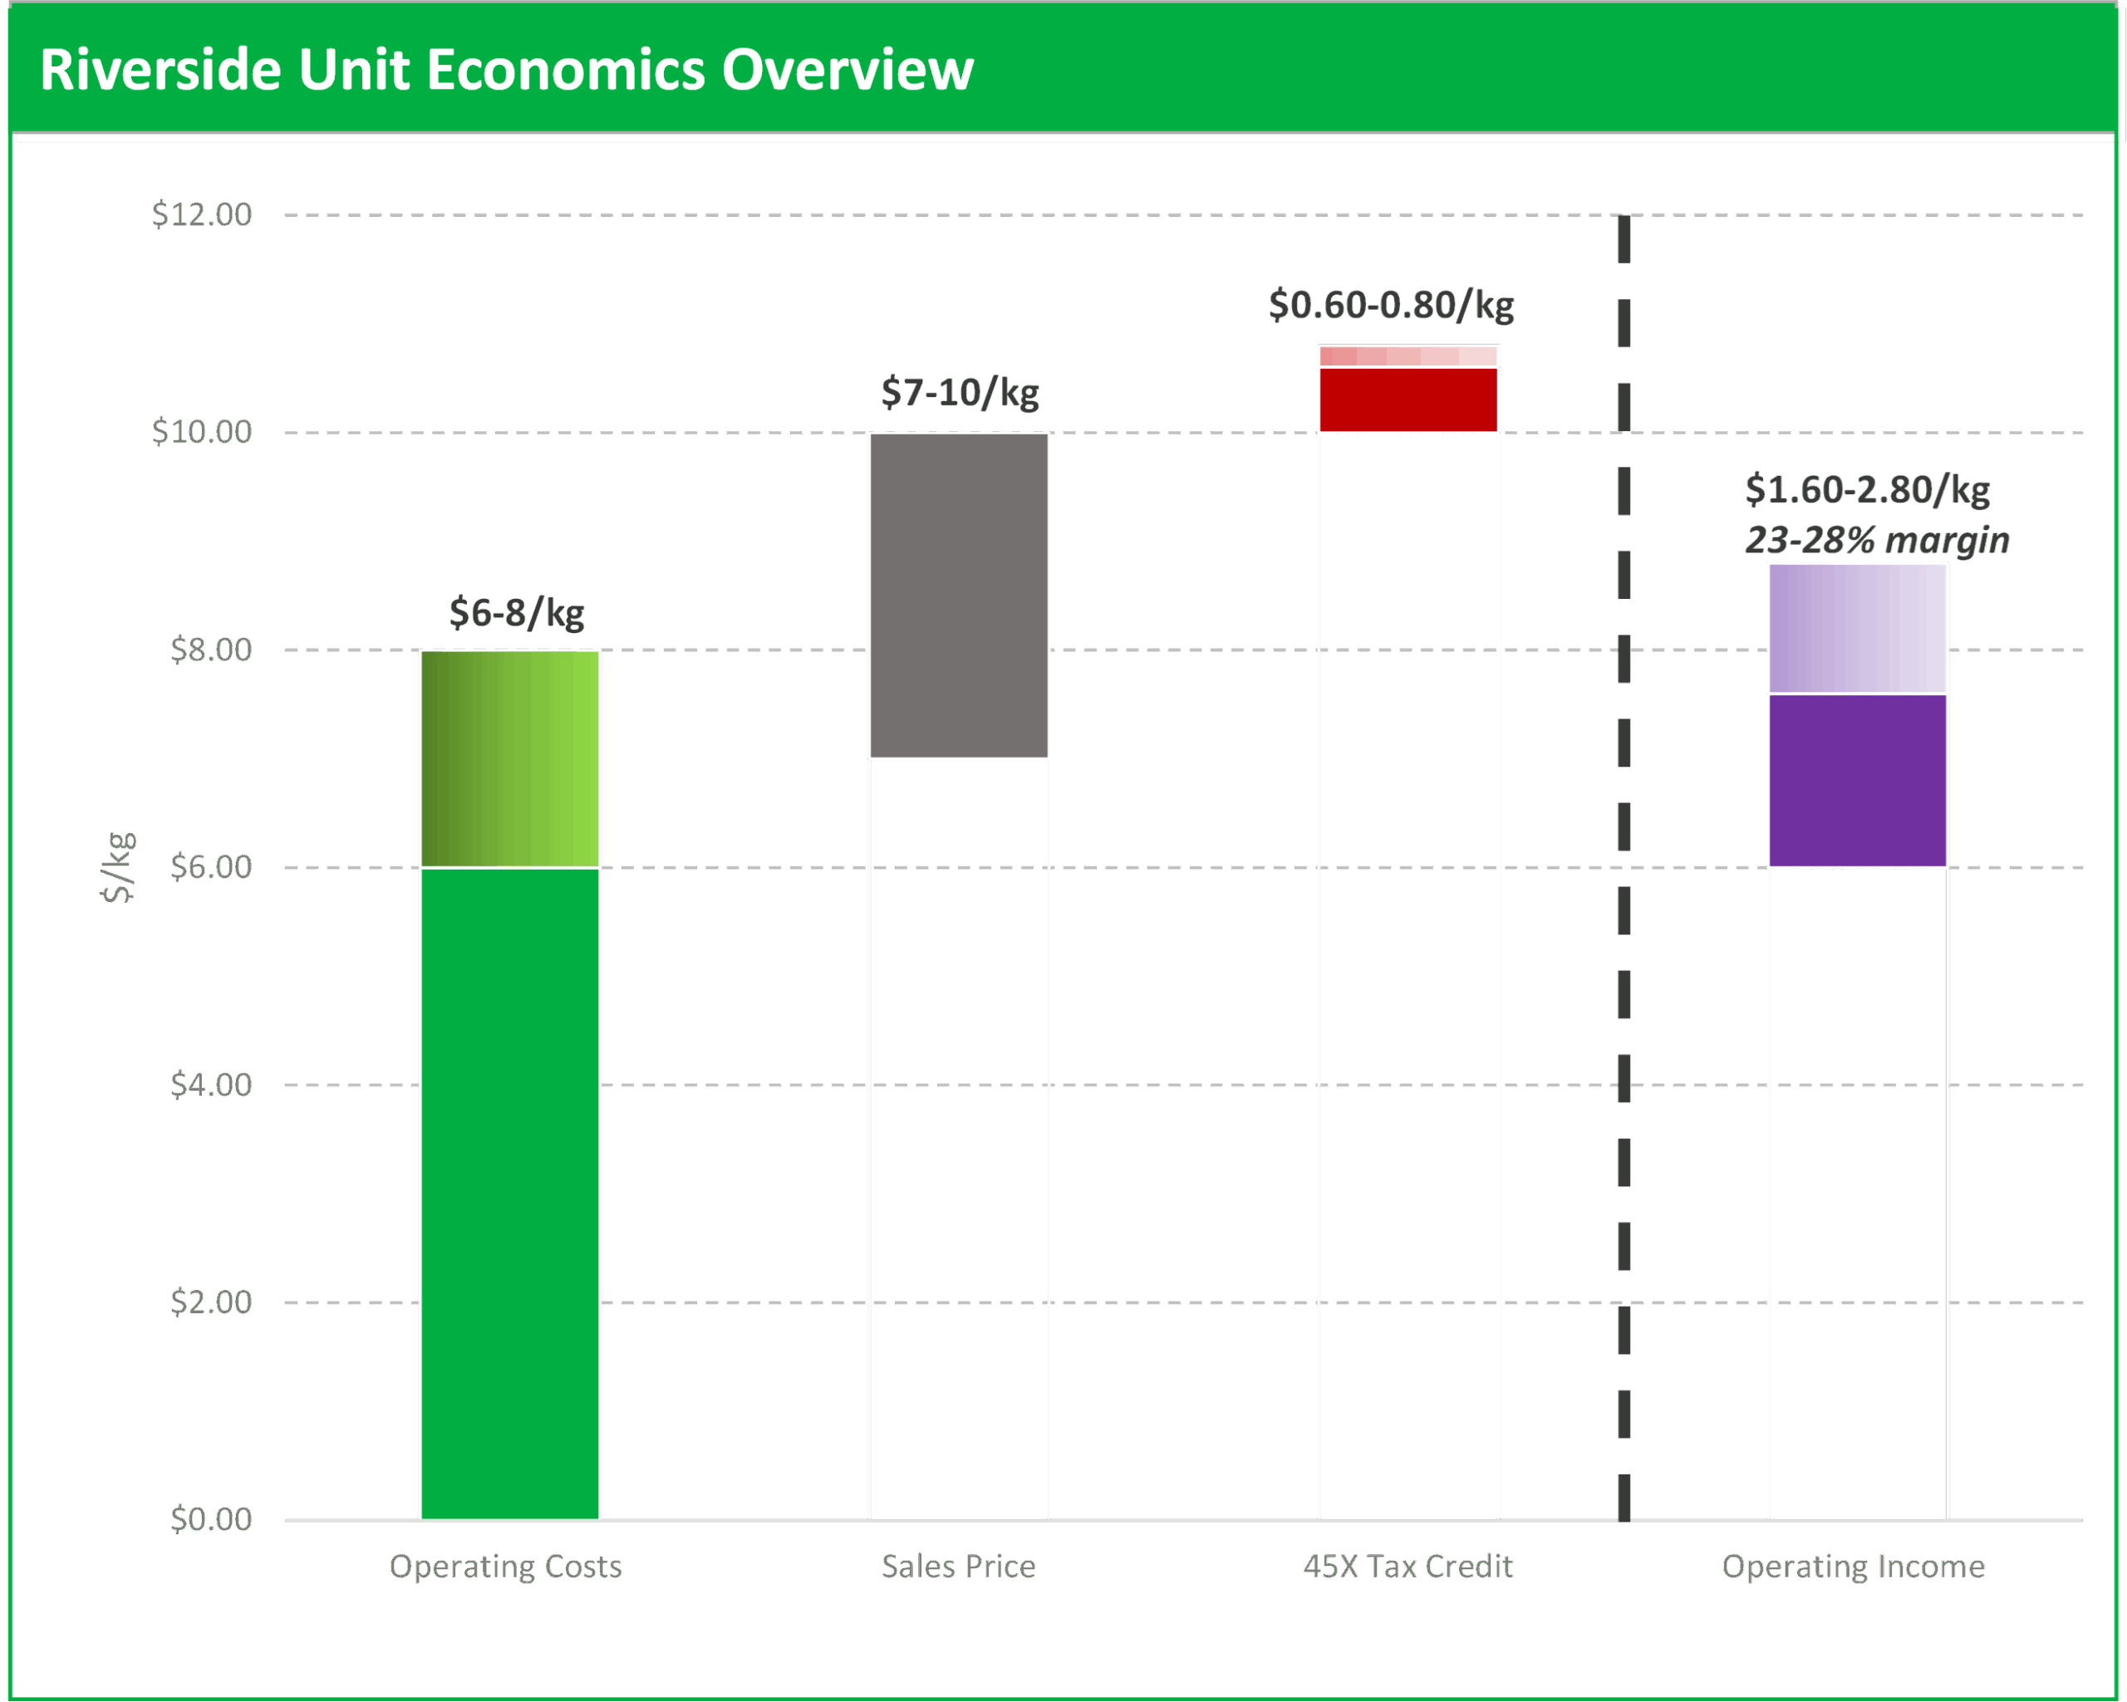Screen dimensions: 2127x1702
Task: Click the Riverside Unit Economics Overview title
Action: tap(506, 70)
